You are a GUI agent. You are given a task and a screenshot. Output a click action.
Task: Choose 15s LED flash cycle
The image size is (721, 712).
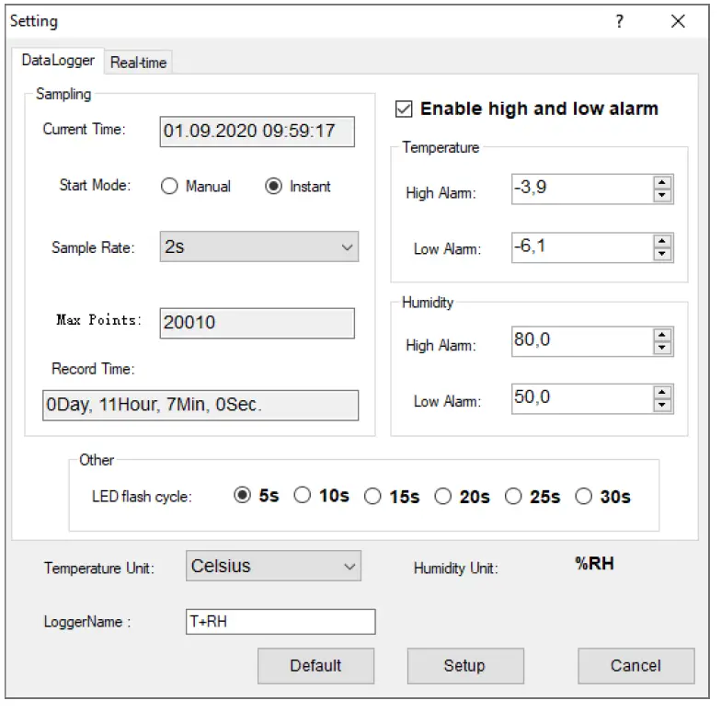372,497
